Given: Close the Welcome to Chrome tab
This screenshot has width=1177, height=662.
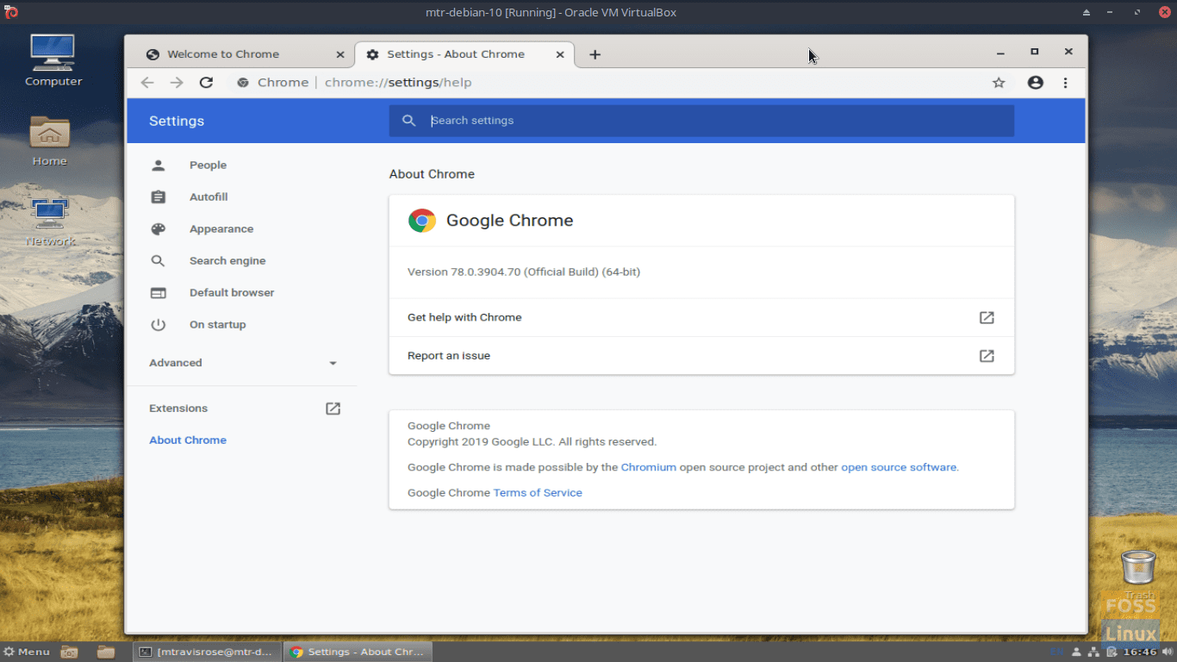Looking at the screenshot, I should click(x=339, y=54).
